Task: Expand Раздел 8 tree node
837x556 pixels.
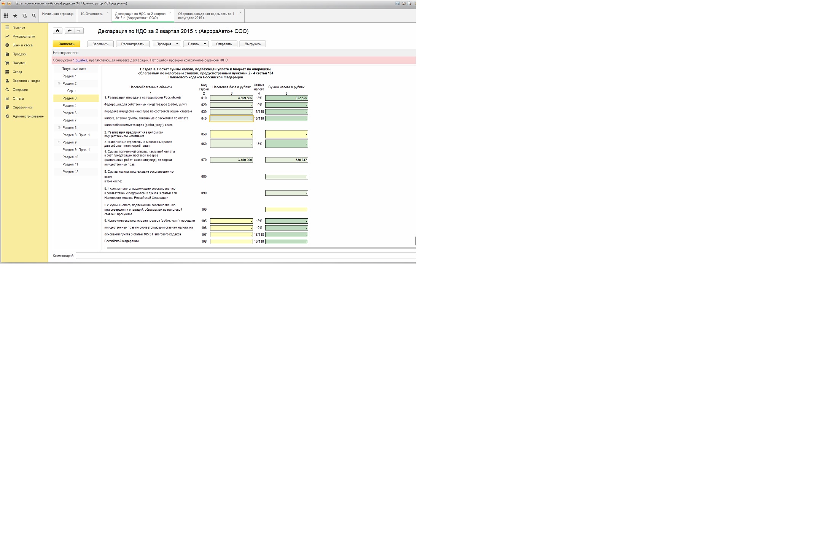Action: (x=59, y=127)
